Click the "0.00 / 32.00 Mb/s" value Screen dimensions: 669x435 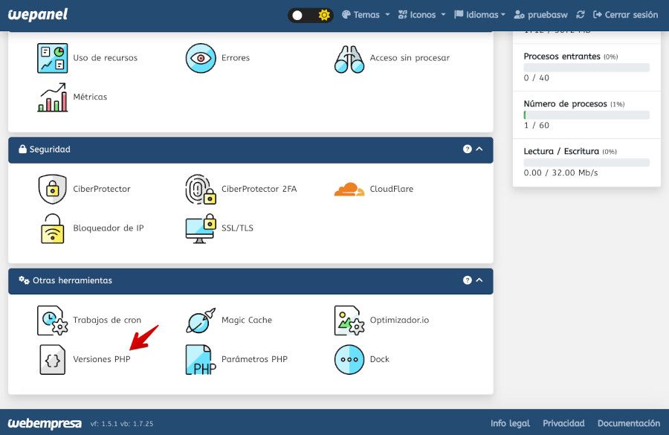560,173
